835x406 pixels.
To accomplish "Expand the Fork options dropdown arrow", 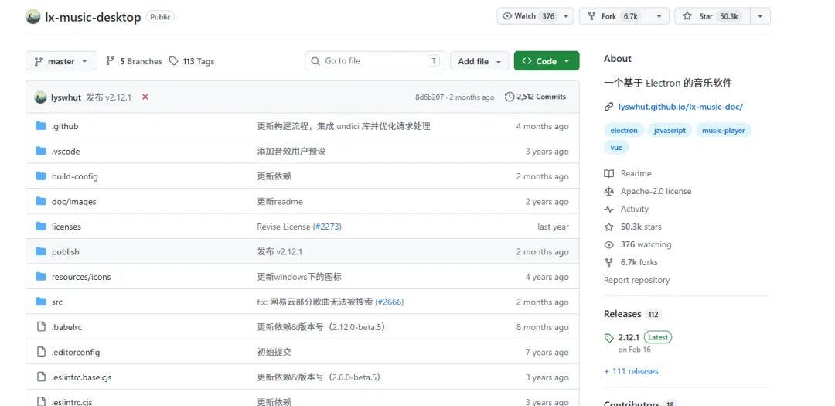I will [x=659, y=16].
